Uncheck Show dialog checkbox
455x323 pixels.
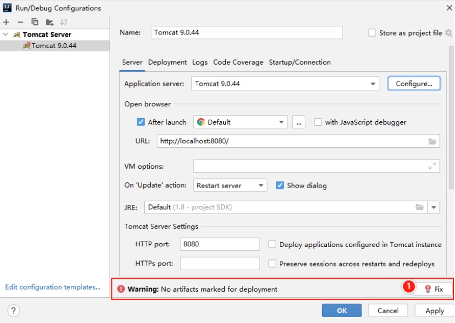point(280,185)
